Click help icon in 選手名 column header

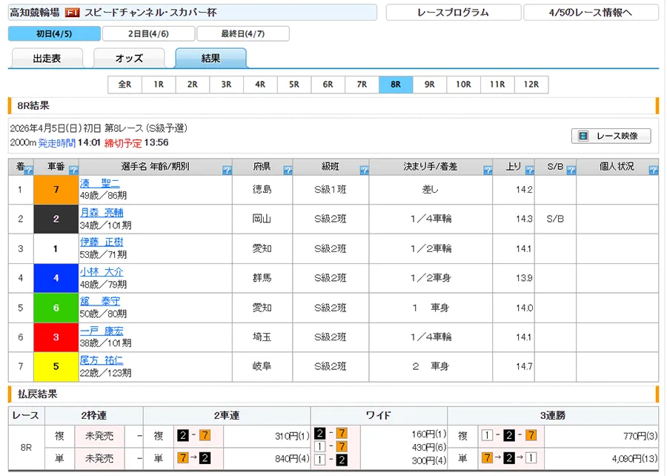point(227,171)
